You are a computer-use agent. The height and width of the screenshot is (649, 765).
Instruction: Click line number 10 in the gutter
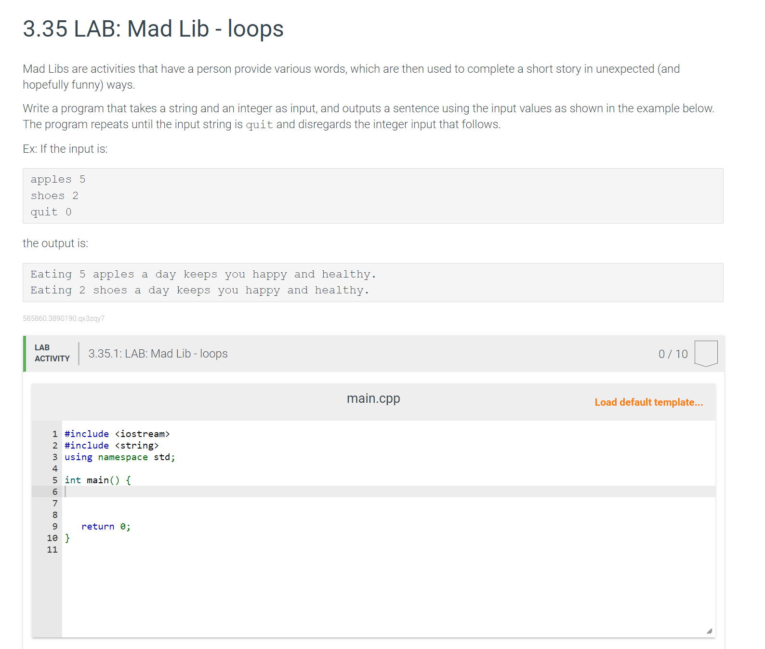(x=52, y=538)
